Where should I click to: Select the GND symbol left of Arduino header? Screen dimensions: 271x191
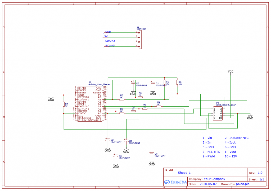[x=51, y=99]
